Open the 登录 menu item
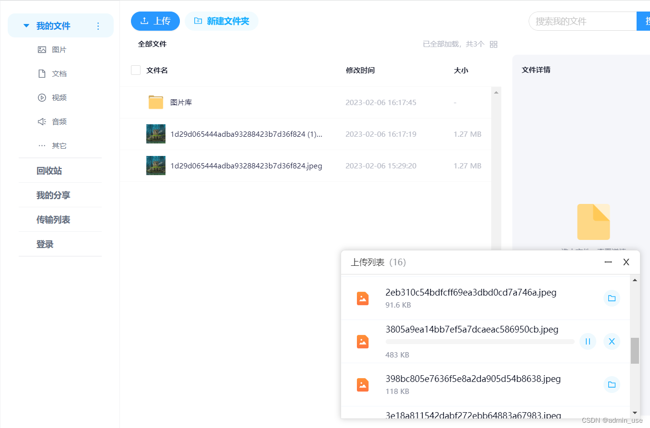The image size is (650, 428). 45,244
